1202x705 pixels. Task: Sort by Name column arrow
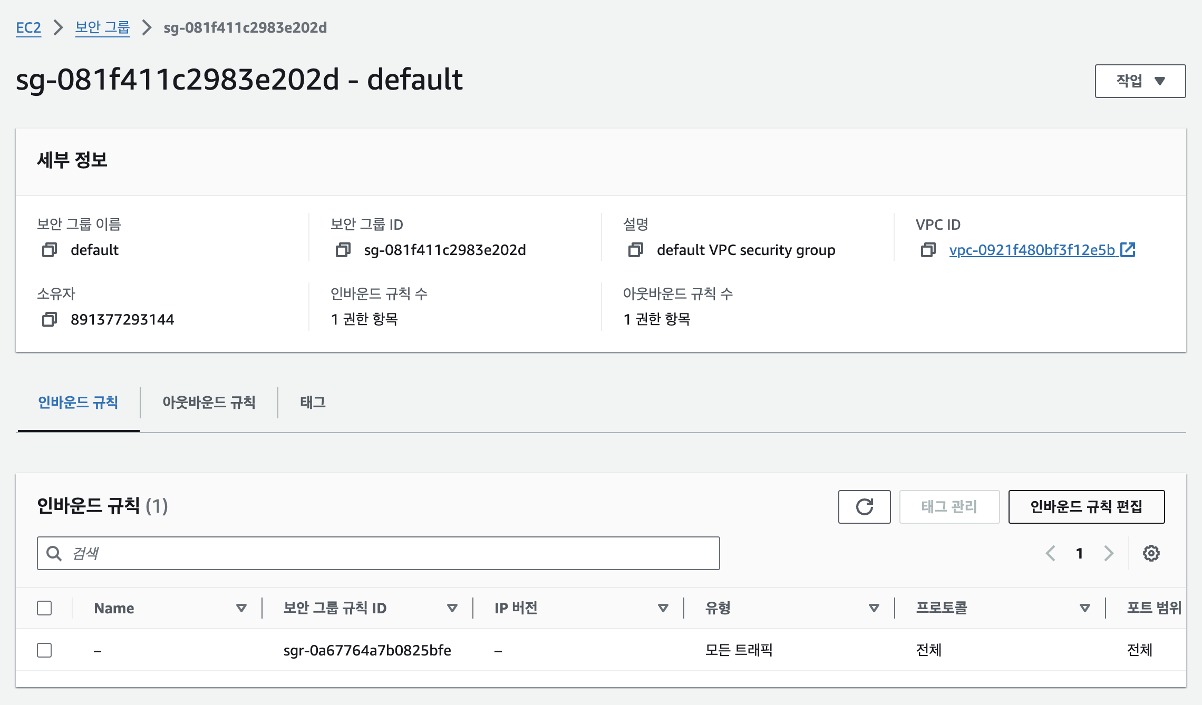click(241, 608)
